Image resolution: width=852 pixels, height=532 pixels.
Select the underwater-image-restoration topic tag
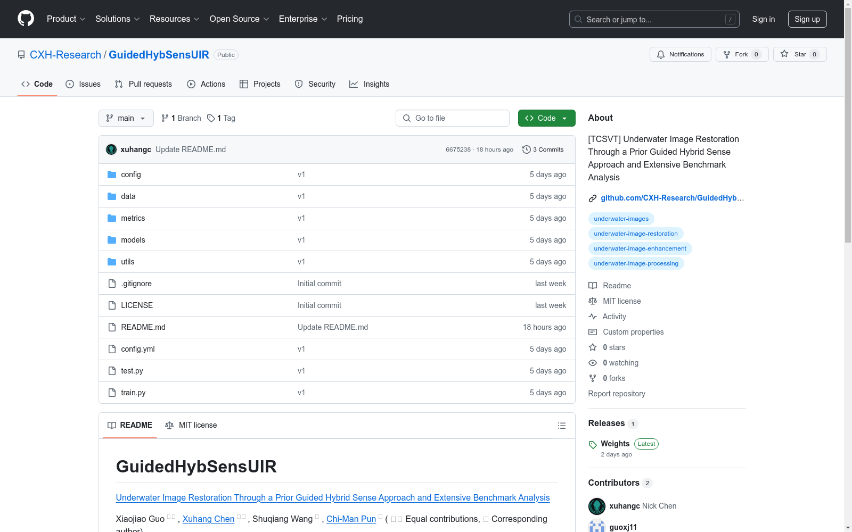pyautogui.click(x=636, y=234)
